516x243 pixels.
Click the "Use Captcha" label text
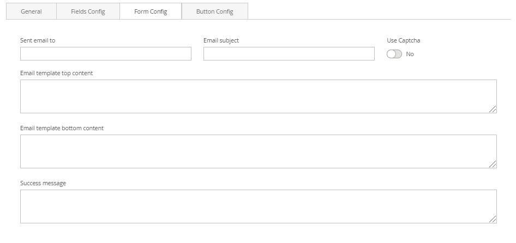click(x=403, y=40)
